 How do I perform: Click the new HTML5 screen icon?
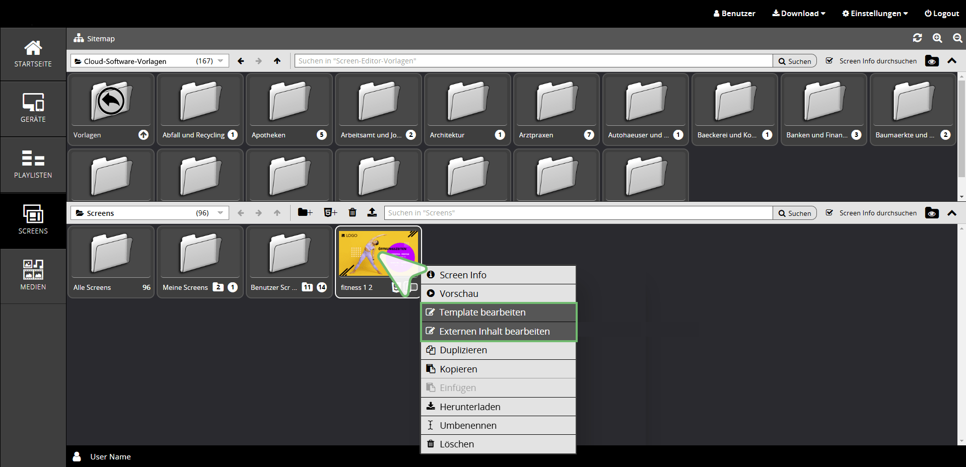point(330,213)
